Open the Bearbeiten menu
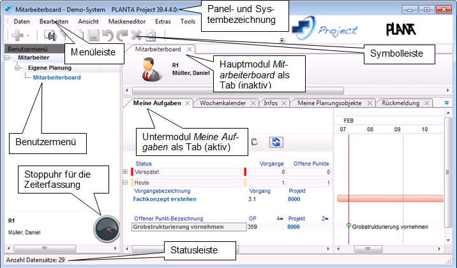 pos(54,21)
